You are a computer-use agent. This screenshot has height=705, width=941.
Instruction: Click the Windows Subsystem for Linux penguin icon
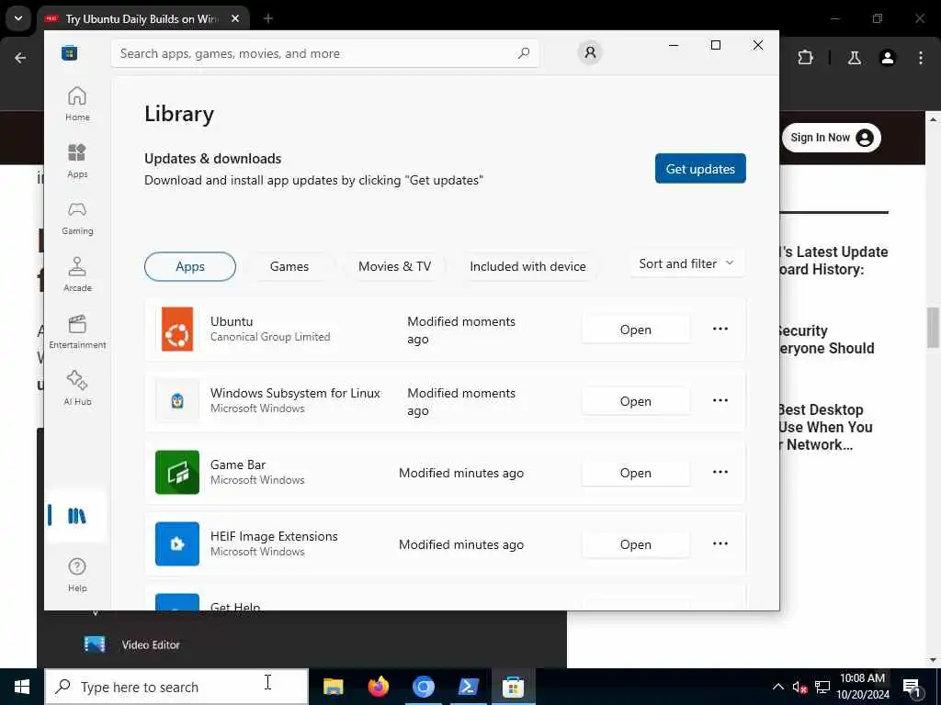tap(177, 401)
